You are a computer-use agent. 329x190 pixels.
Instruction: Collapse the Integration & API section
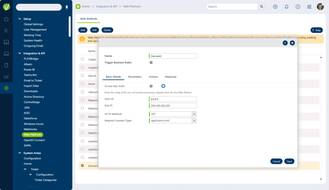pyautogui.click(x=20, y=53)
